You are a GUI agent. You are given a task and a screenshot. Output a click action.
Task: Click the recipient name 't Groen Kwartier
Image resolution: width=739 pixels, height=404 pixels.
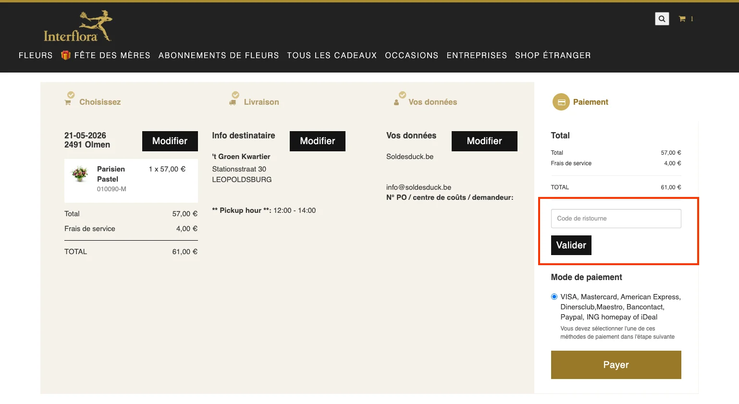click(x=241, y=157)
